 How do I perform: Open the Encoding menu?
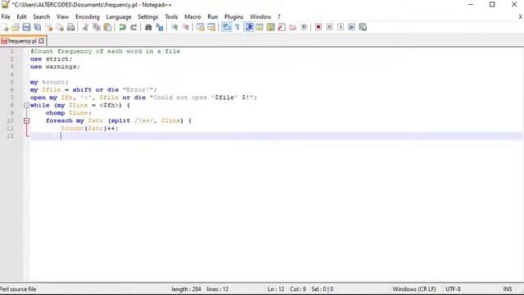(x=88, y=16)
